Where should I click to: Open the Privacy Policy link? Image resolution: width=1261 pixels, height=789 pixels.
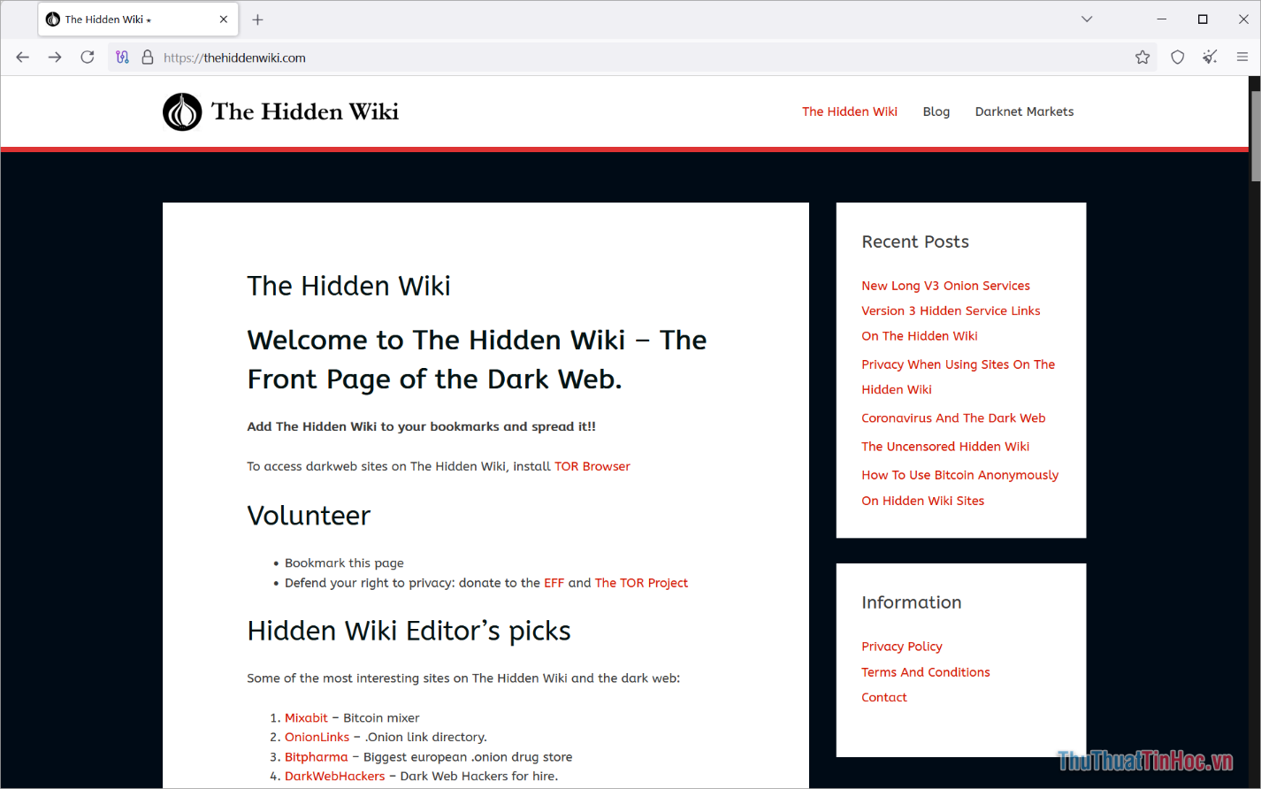(x=902, y=647)
